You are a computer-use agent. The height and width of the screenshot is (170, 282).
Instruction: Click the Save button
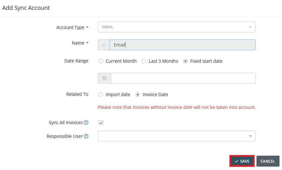pos(242,161)
